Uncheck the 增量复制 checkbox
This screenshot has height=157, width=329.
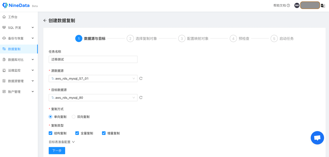[104, 133]
